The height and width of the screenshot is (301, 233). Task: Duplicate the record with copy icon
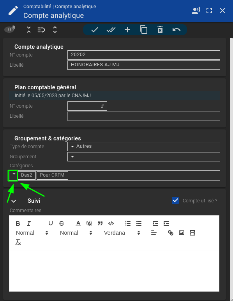[x=144, y=30]
